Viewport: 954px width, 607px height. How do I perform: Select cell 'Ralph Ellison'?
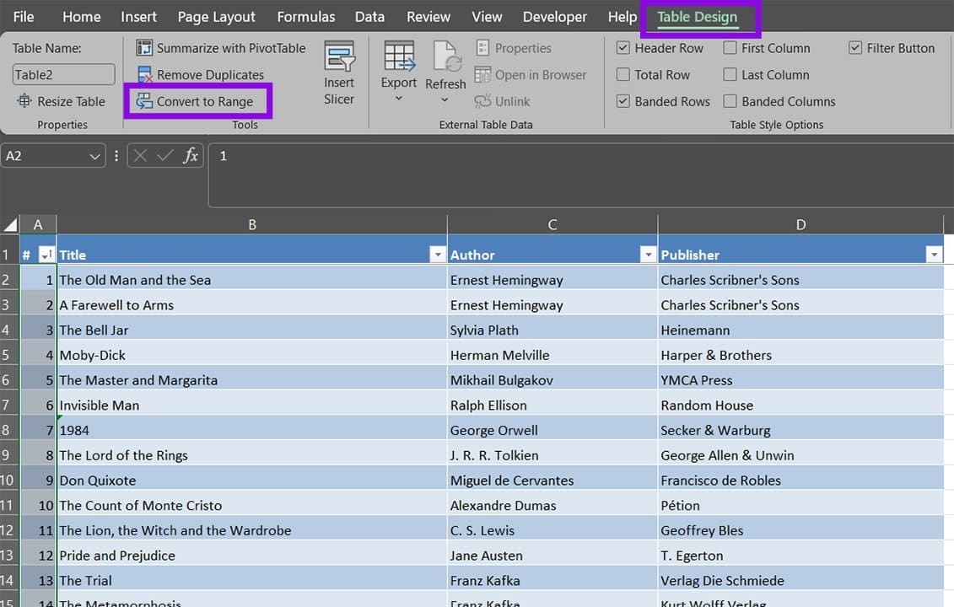click(x=552, y=405)
